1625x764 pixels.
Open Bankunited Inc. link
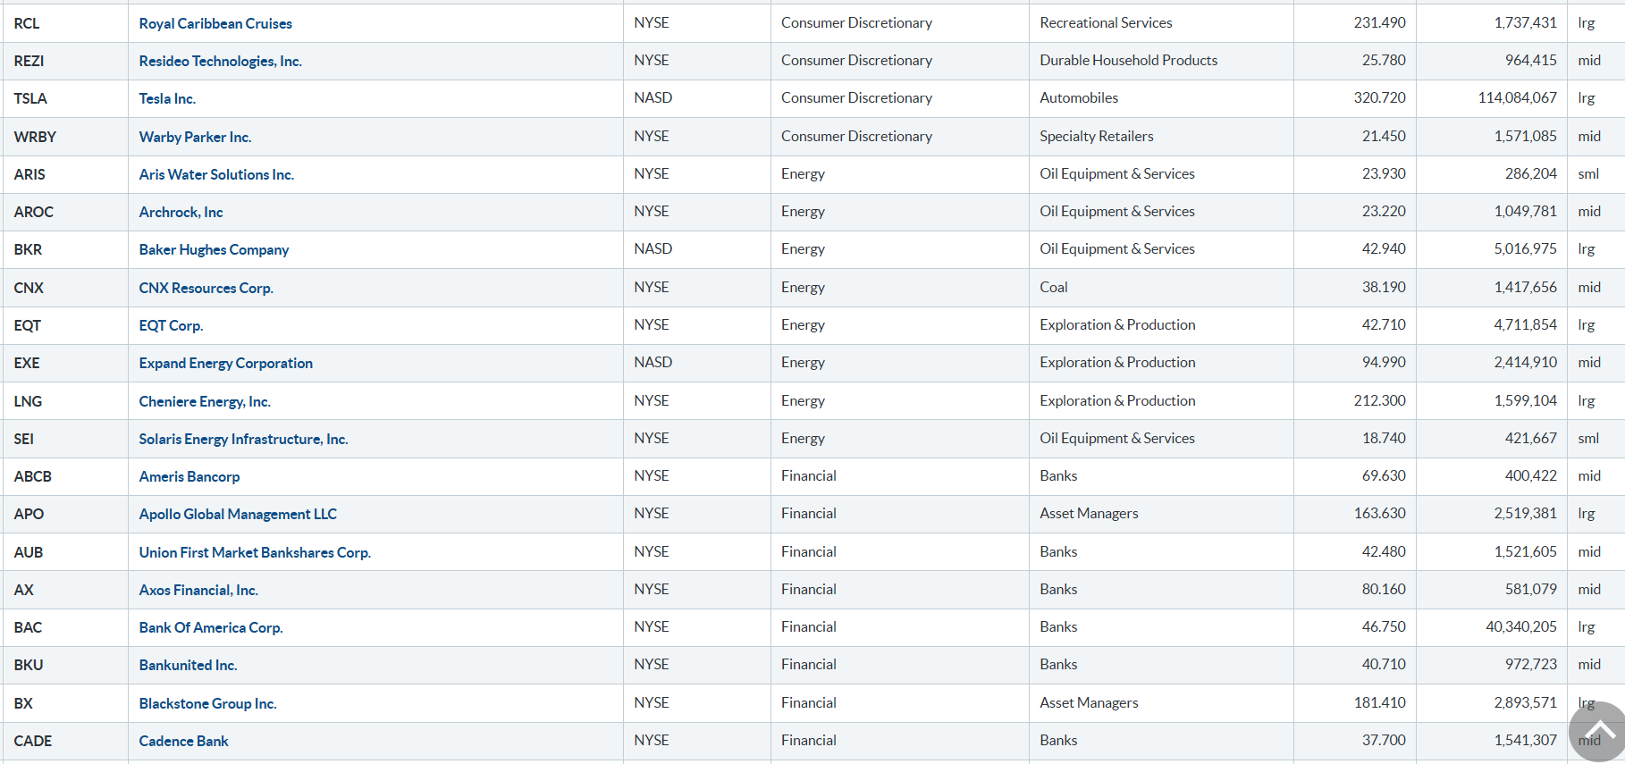tap(188, 665)
